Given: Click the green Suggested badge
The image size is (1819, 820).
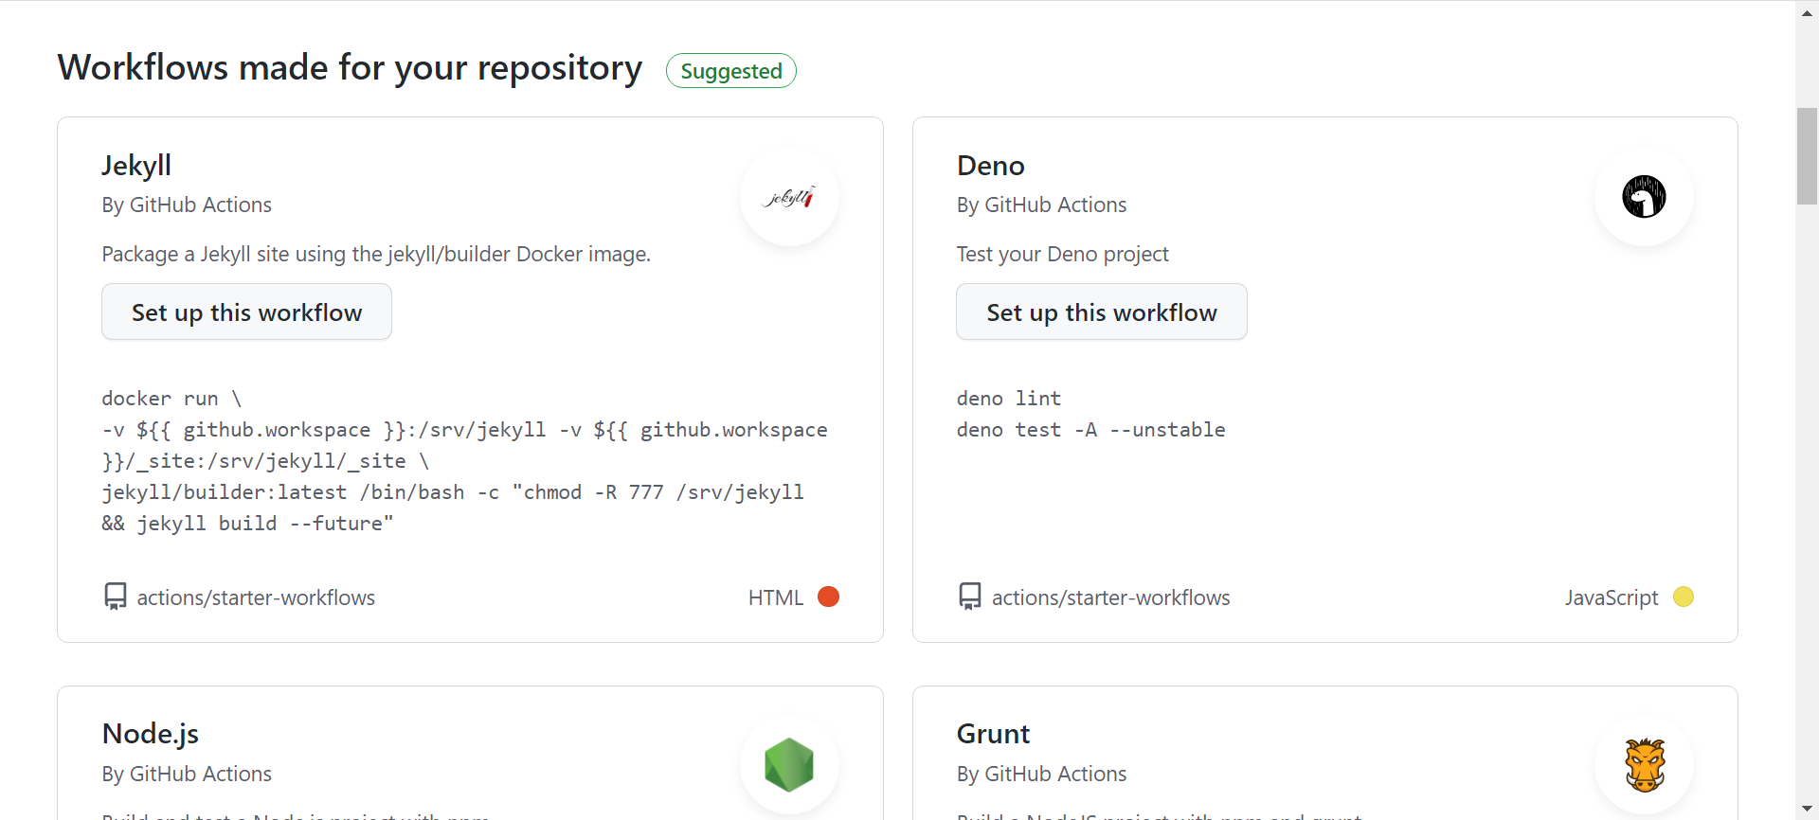Looking at the screenshot, I should point(730,71).
